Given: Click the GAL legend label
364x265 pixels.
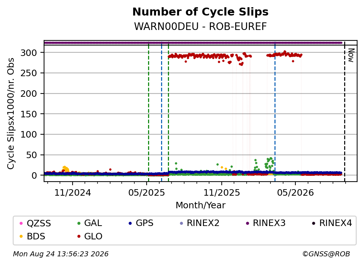Looking at the screenshot, I should click(93, 223).
